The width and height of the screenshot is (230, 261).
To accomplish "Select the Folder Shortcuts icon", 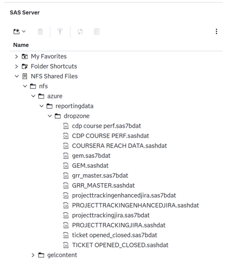I will point(25,67).
